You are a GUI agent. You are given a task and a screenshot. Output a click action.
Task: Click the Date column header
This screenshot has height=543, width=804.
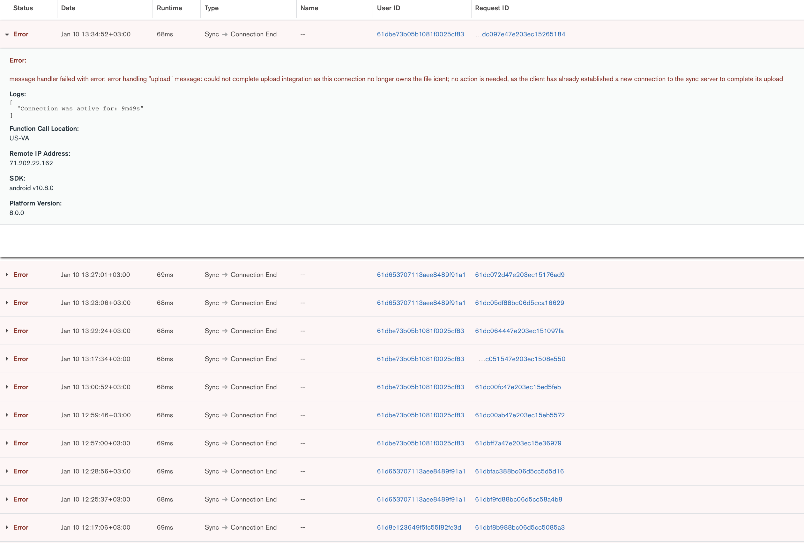click(68, 8)
